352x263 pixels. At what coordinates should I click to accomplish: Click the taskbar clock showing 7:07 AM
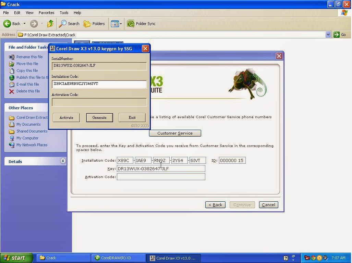(x=339, y=258)
